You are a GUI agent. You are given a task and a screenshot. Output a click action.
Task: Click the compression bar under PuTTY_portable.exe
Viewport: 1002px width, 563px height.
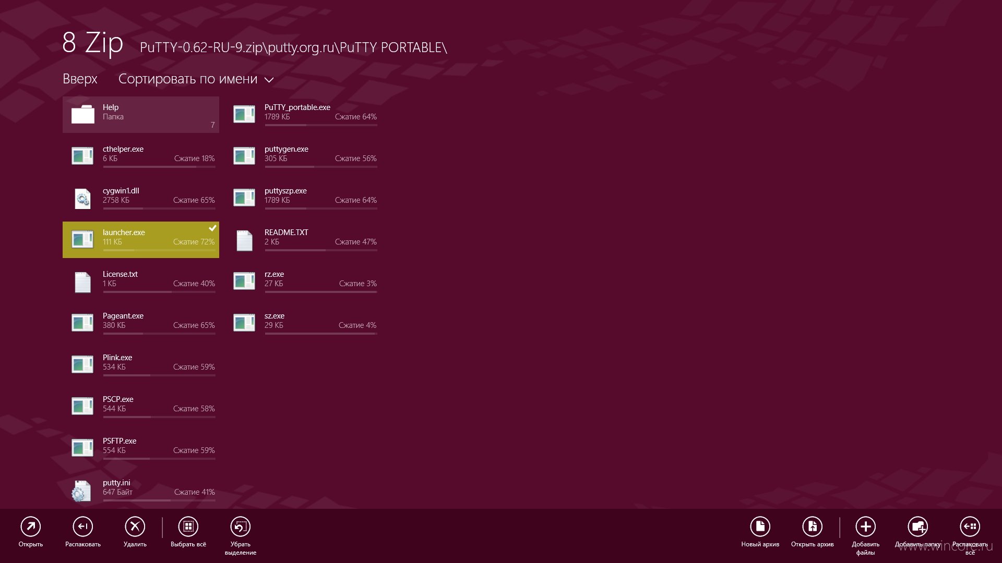click(x=321, y=125)
